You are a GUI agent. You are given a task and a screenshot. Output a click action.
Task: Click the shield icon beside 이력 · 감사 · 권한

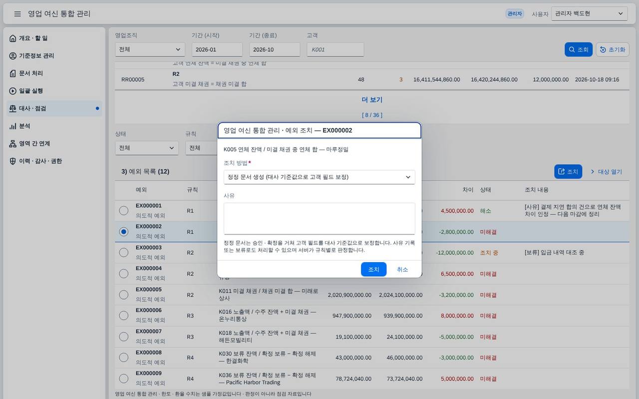(x=13, y=161)
